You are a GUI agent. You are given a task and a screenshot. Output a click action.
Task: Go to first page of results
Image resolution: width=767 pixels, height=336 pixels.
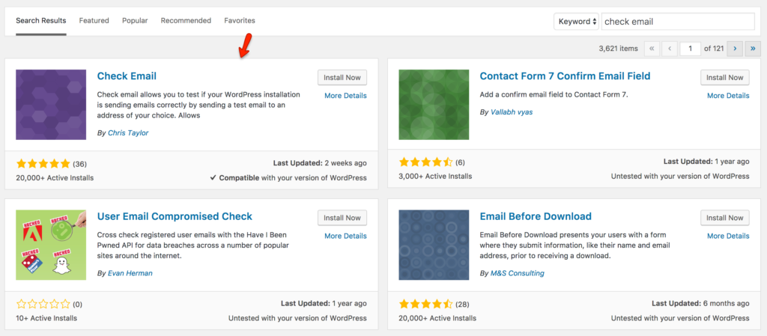click(652, 49)
